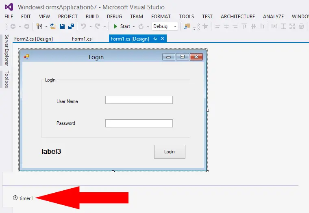Open the Server Explorer side panel
Viewport: 309px width, 213px height.
point(7,50)
